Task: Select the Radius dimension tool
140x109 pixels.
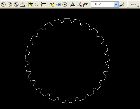Action: [3, 4]
